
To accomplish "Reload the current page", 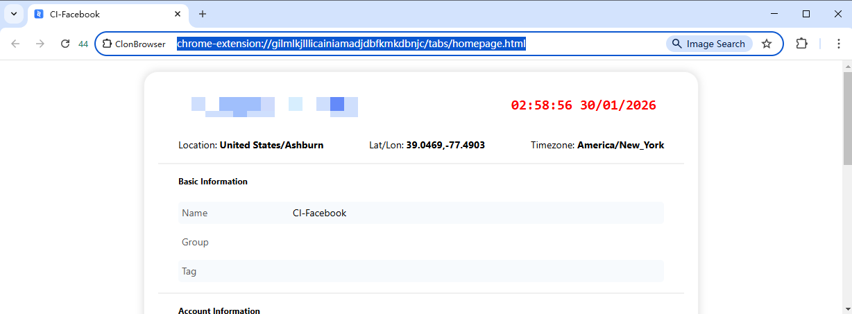I will click(x=65, y=44).
